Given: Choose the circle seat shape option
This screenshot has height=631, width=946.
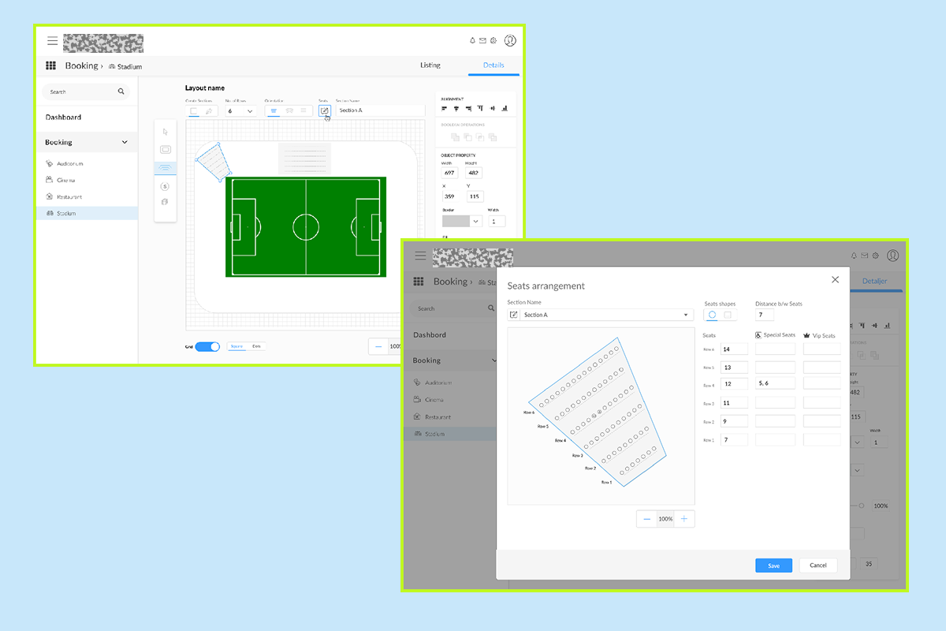Looking at the screenshot, I should pyautogui.click(x=713, y=315).
